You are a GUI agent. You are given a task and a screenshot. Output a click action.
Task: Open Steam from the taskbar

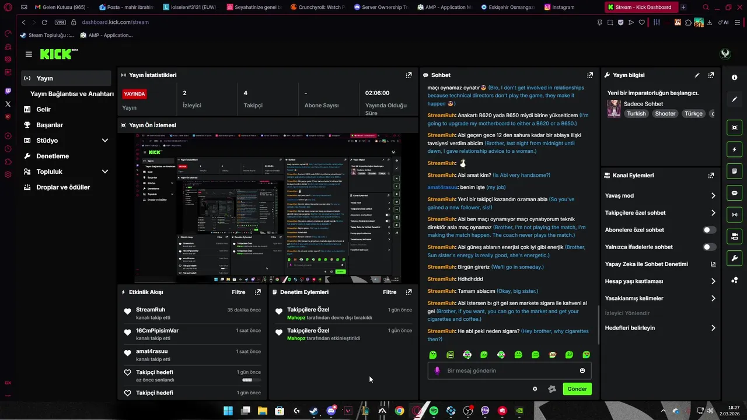click(314, 411)
